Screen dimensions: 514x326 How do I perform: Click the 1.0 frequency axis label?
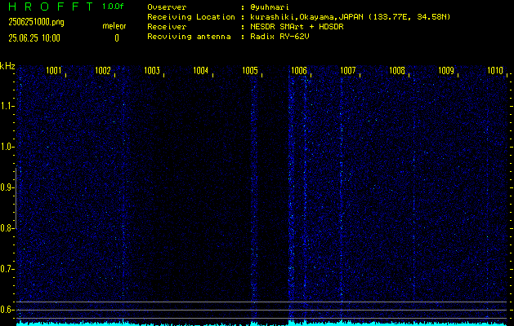6,147
